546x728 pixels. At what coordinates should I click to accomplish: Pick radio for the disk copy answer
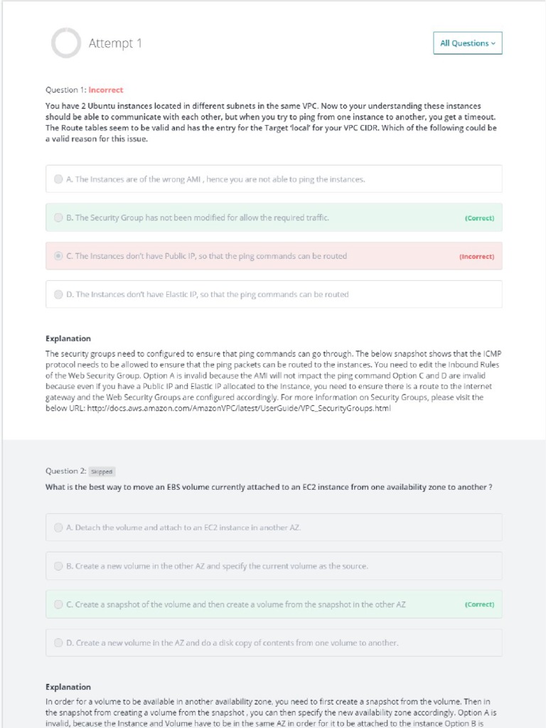coord(58,643)
